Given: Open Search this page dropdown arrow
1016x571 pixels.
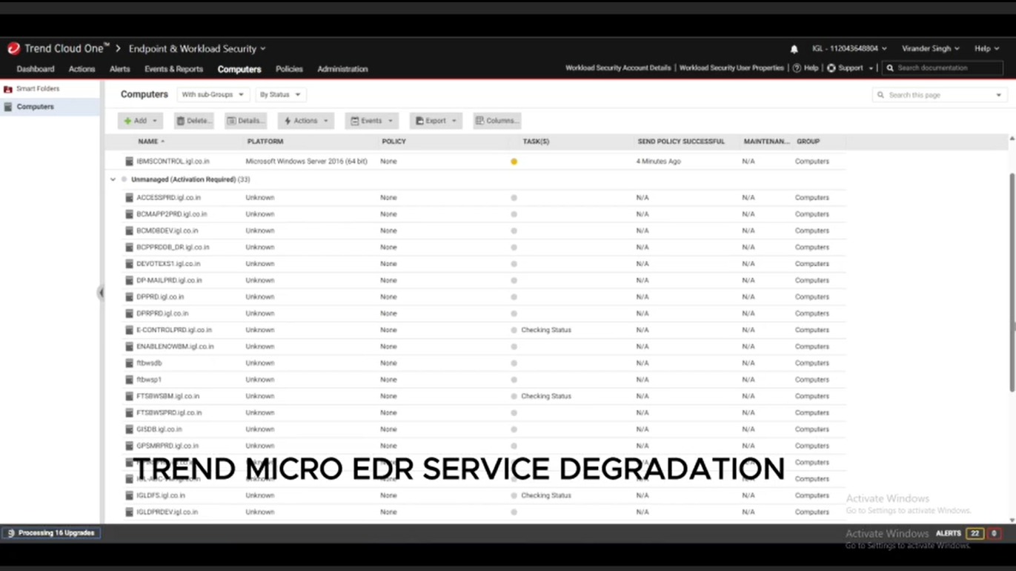Looking at the screenshot, I should point(998,96).
